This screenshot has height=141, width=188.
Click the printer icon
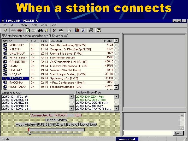[x=91, y=30]
